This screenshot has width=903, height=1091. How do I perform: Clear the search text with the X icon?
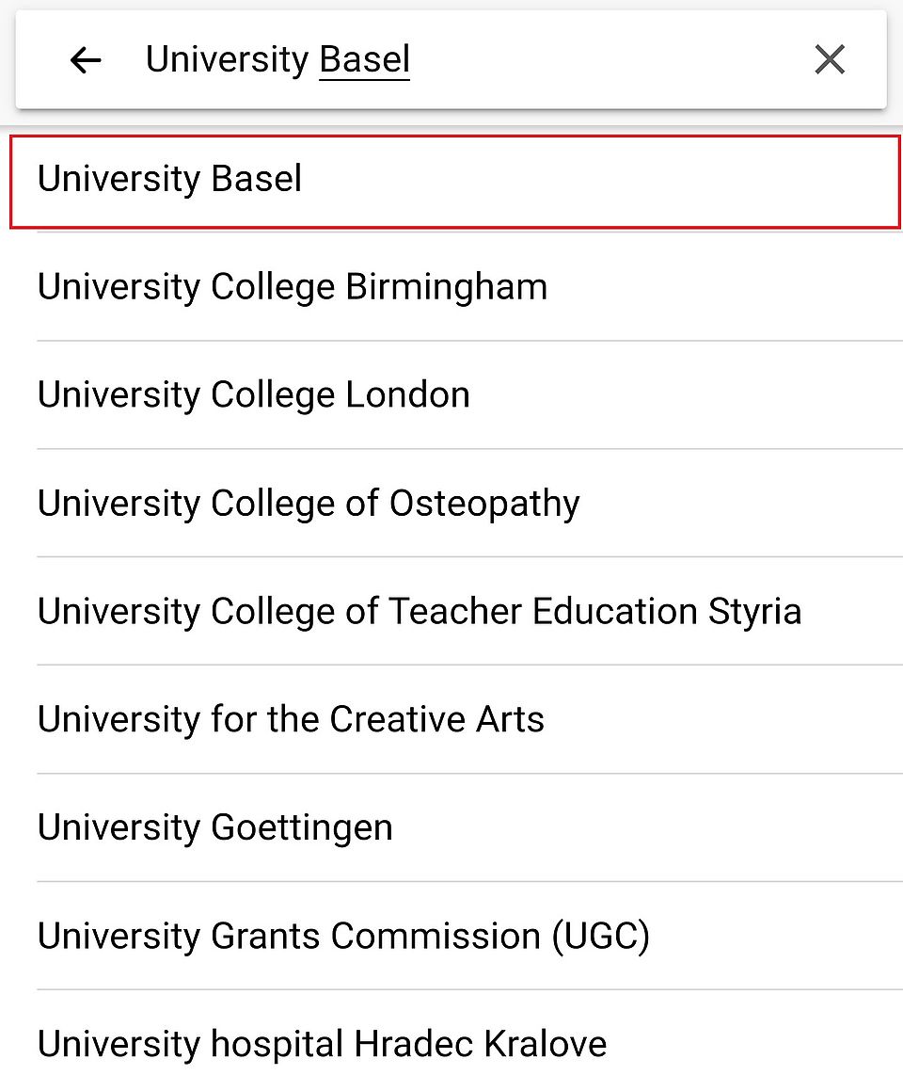pos(830,60)
